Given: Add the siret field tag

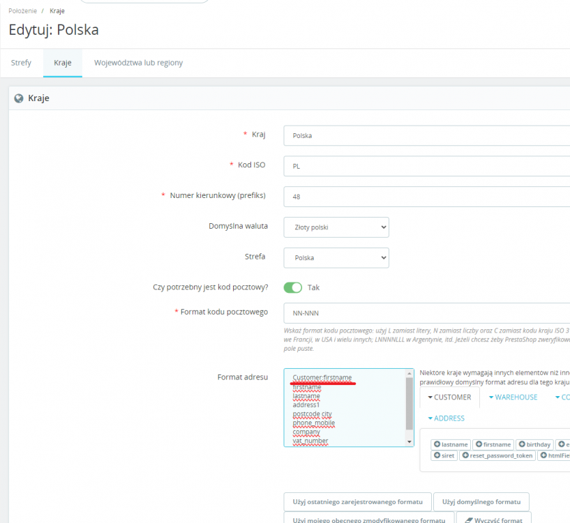Looking at the screenshot, I should point(444,455).
